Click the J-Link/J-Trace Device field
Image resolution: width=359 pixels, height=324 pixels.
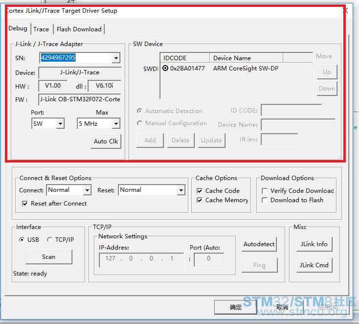[x=80, y=72]
